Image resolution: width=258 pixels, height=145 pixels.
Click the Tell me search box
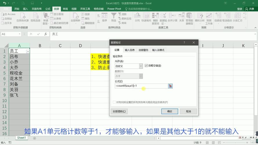(x=138, y=9)
